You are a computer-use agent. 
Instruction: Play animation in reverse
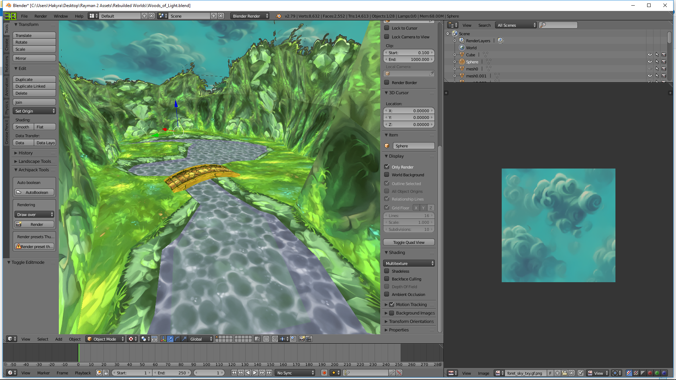click(248, 373)
